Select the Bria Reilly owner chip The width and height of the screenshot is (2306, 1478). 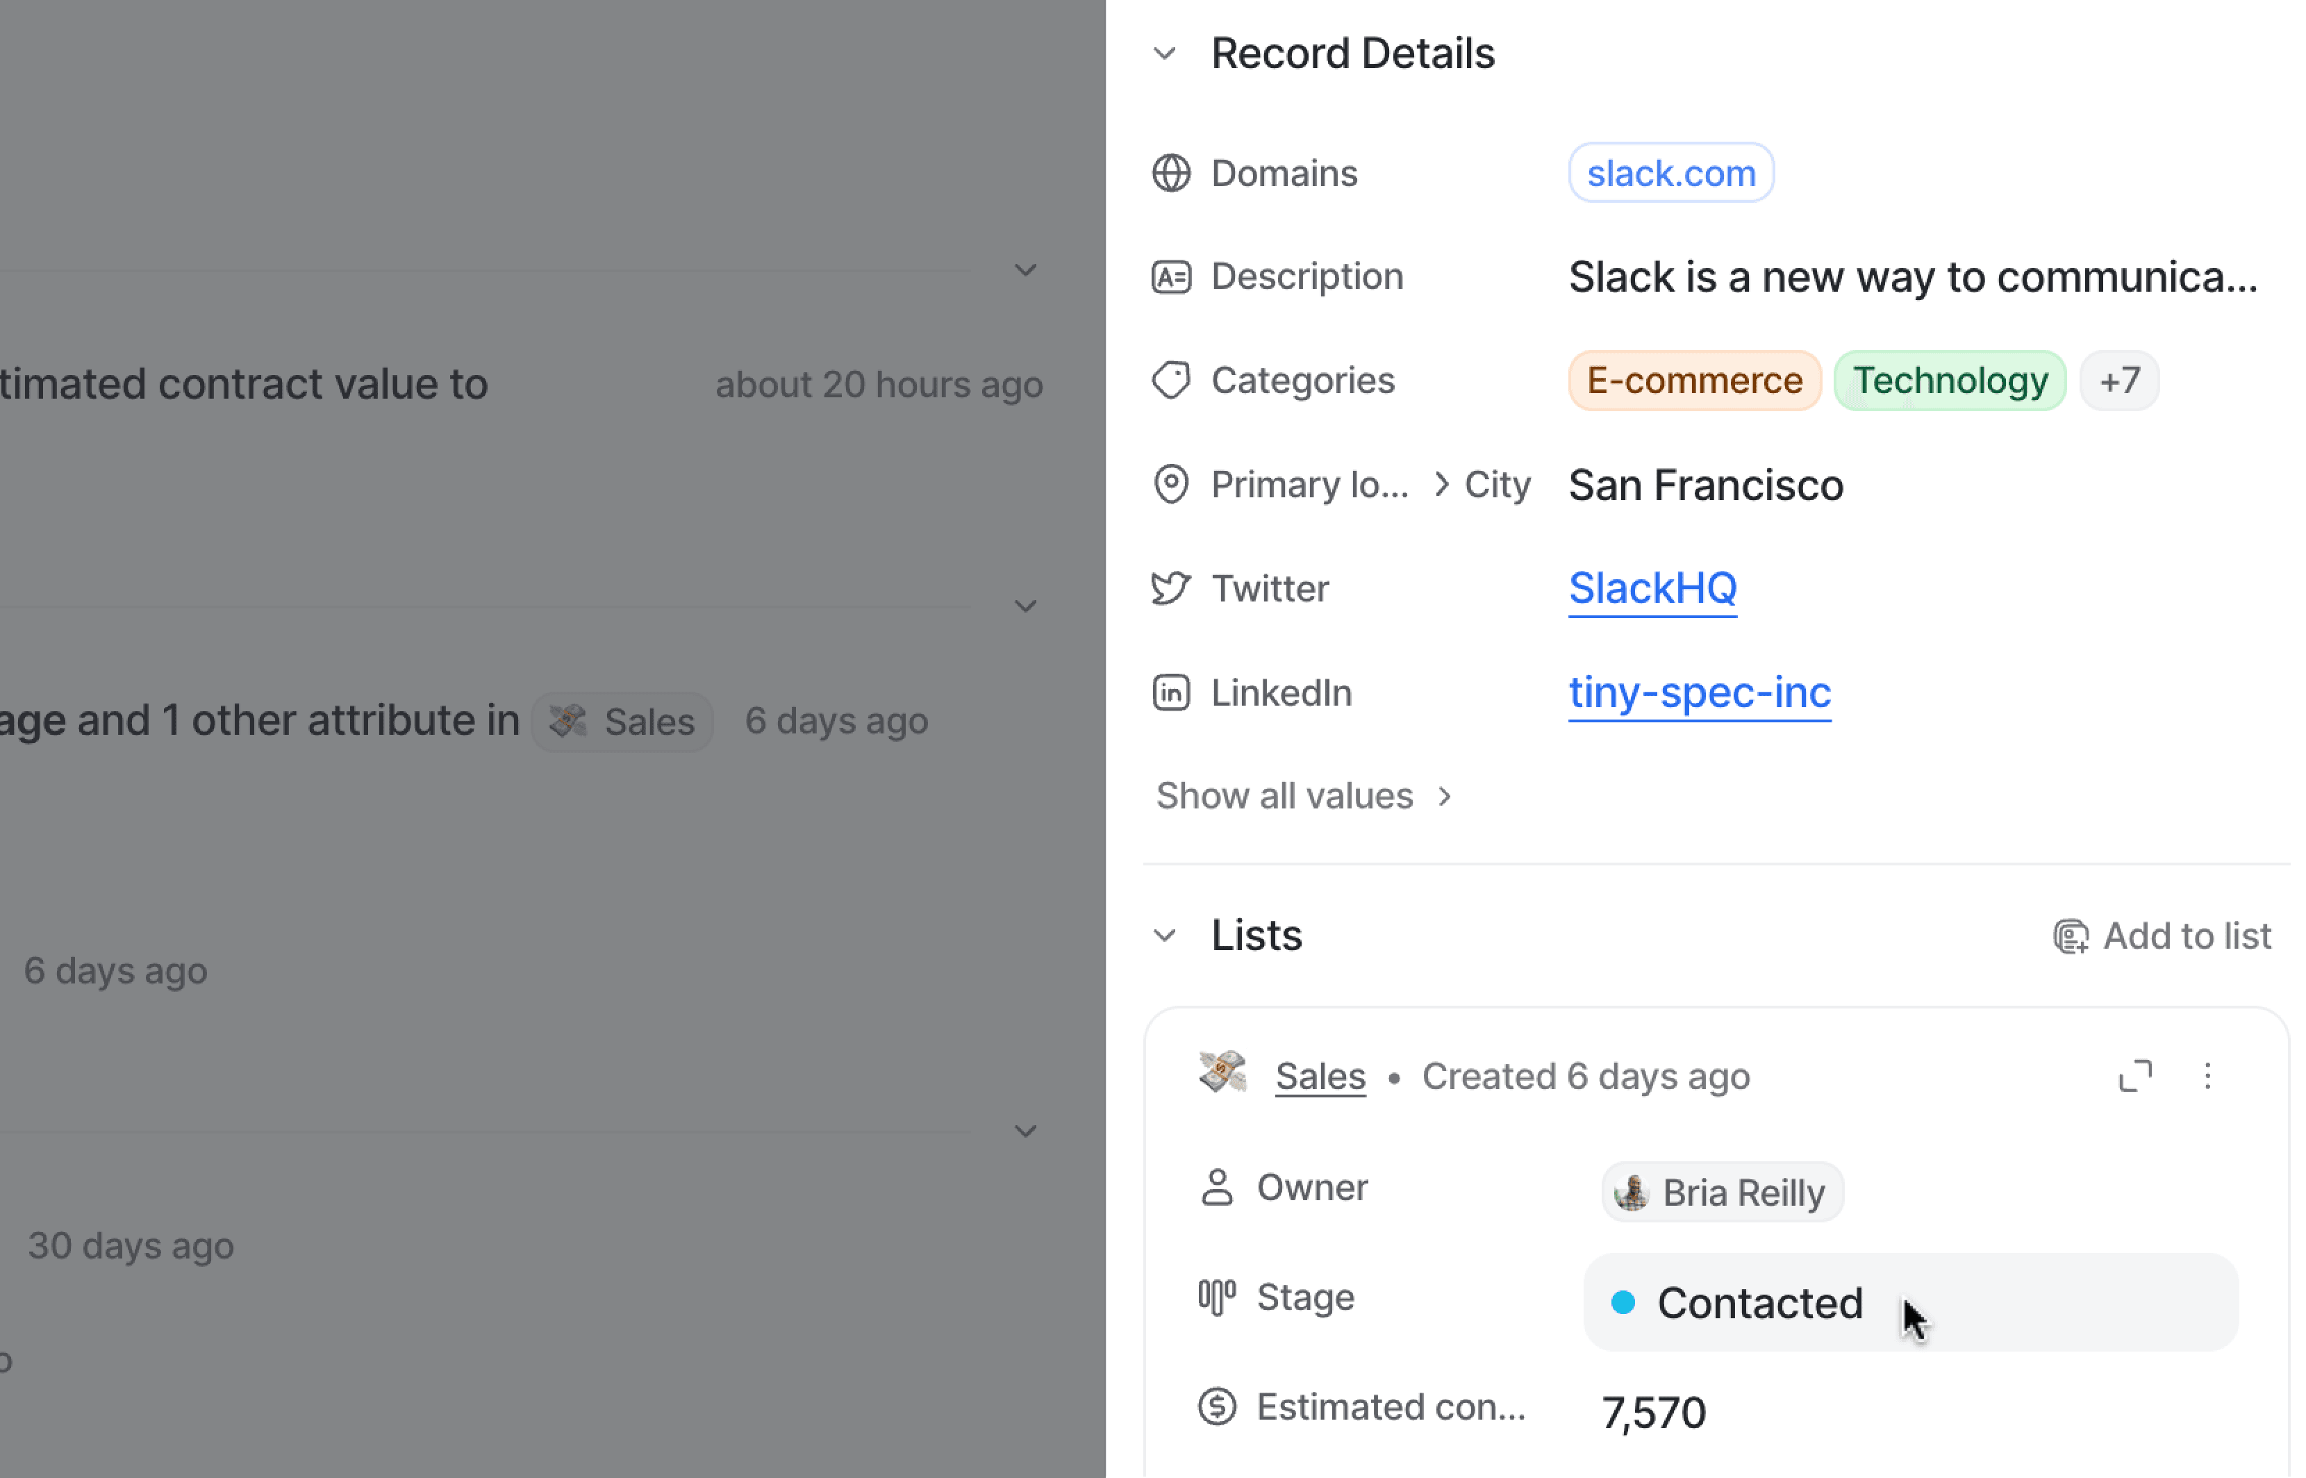[1722, 1193]
